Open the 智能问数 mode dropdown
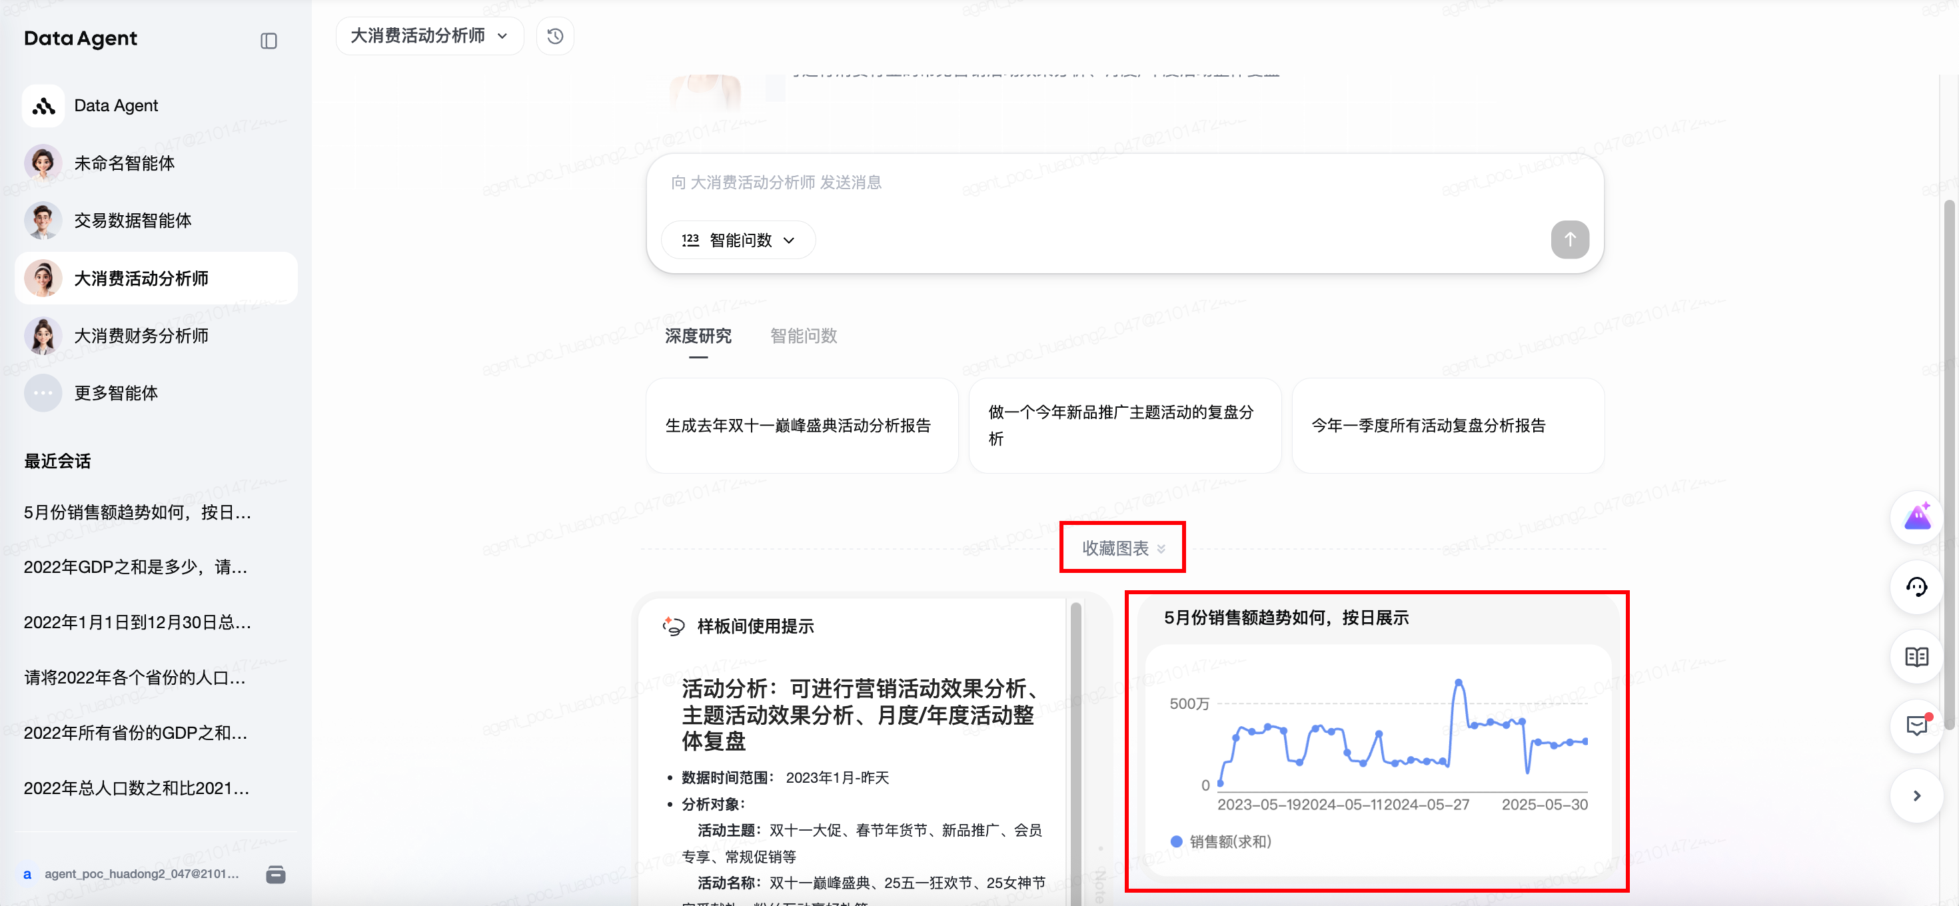 [x=738, y=240]
